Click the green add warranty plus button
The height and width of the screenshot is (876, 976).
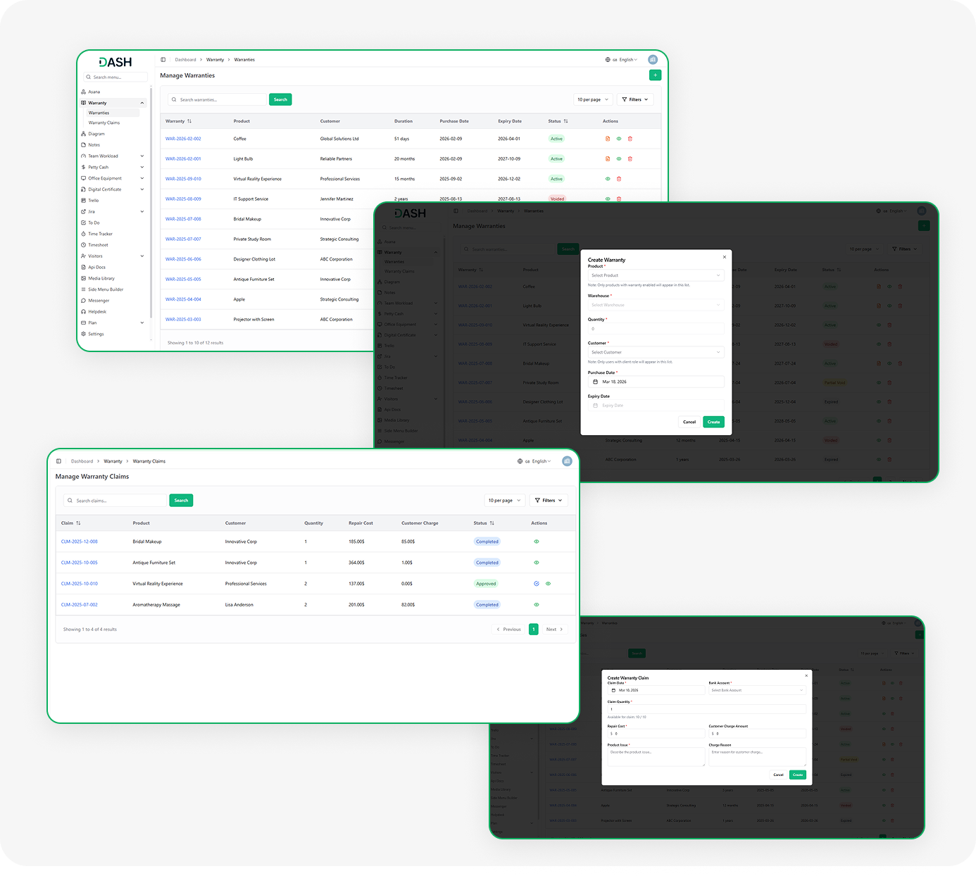(x=655, y=75)
